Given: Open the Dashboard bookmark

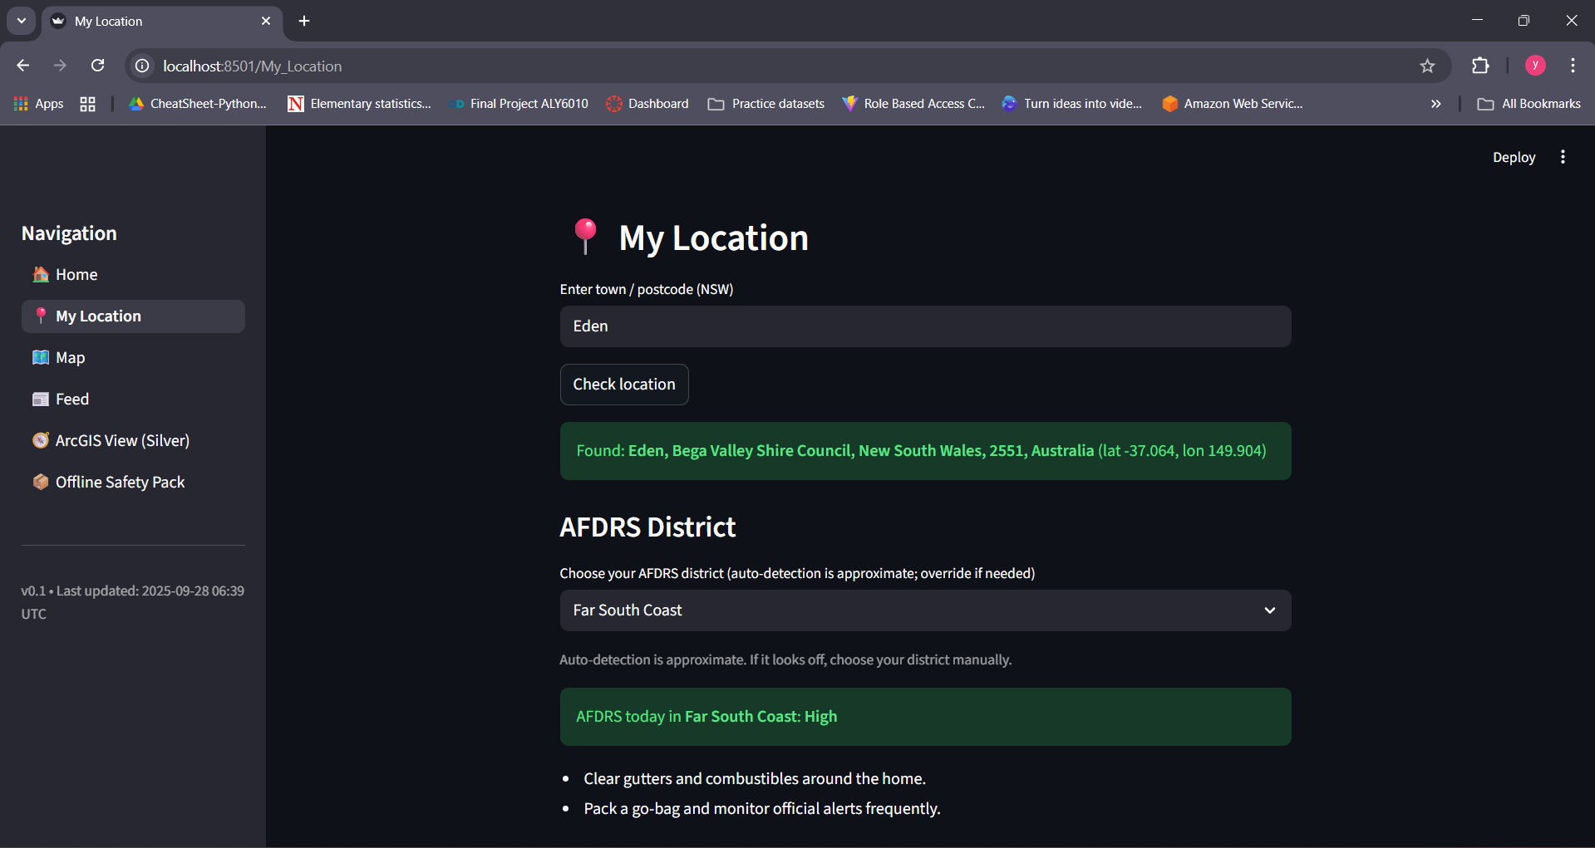Looking at the screenshot, I should pyautogui.click(x=647, y=104).
